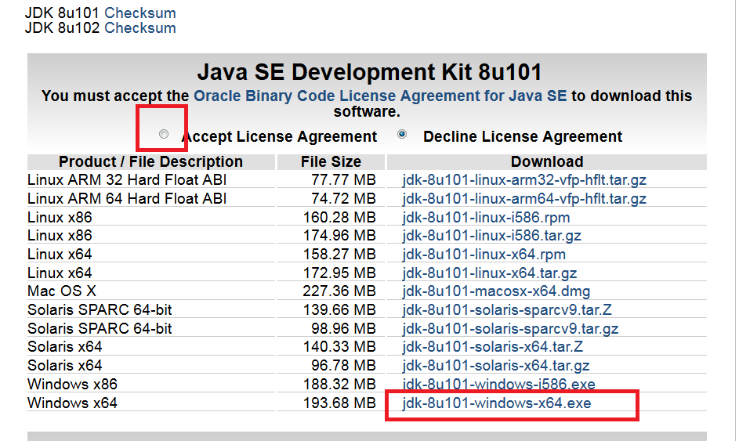The width and height of the screenshot is (739, 441).
Task: Click the 77.77 MB file size
Action: [x=343, y=180]
